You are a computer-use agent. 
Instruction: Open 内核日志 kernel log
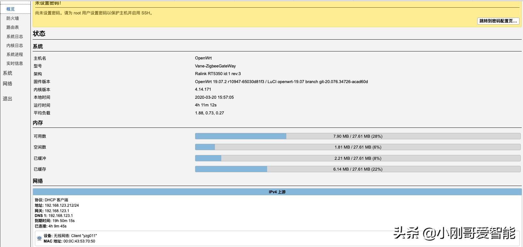(14, 45)
